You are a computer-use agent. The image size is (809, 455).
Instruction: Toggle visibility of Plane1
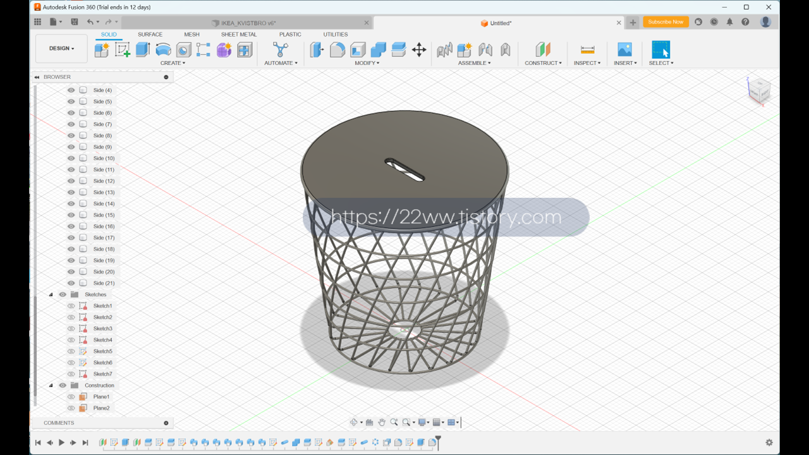(x=71, y=397)
